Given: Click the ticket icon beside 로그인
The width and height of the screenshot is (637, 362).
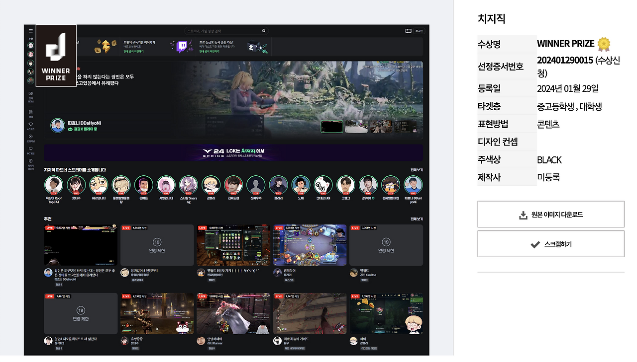Looking at the screenshot, I should click(408, 31).
